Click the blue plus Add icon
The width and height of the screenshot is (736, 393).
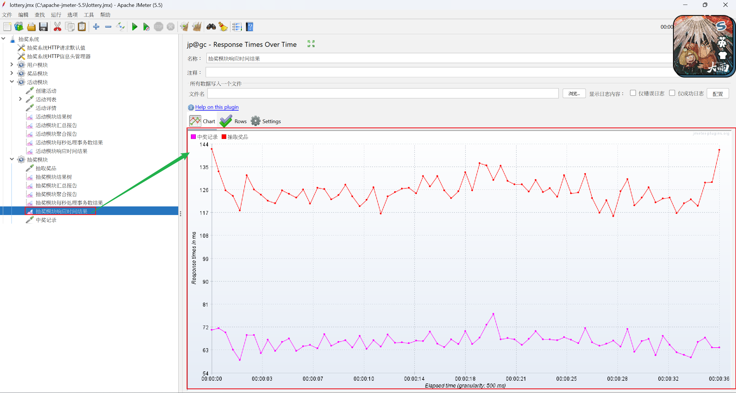[96, 27]
